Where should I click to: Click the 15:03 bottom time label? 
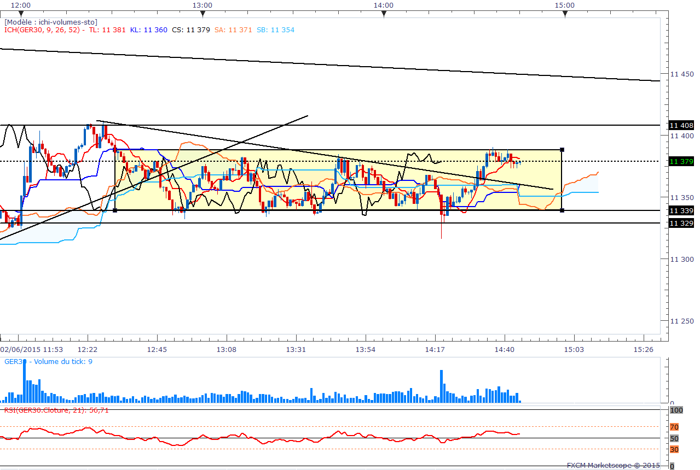coord(573,349)
